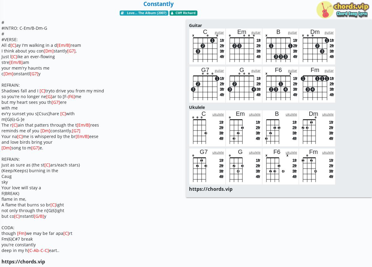372x267 pixels.
Task: Open the ukulele link above C chord
Action: click(218, 114)
